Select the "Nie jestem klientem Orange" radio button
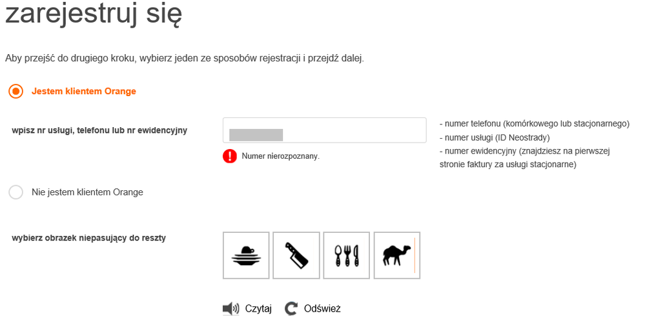The image size is (645, 329). 16,192
